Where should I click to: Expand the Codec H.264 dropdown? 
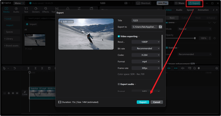tap(146, 55)
